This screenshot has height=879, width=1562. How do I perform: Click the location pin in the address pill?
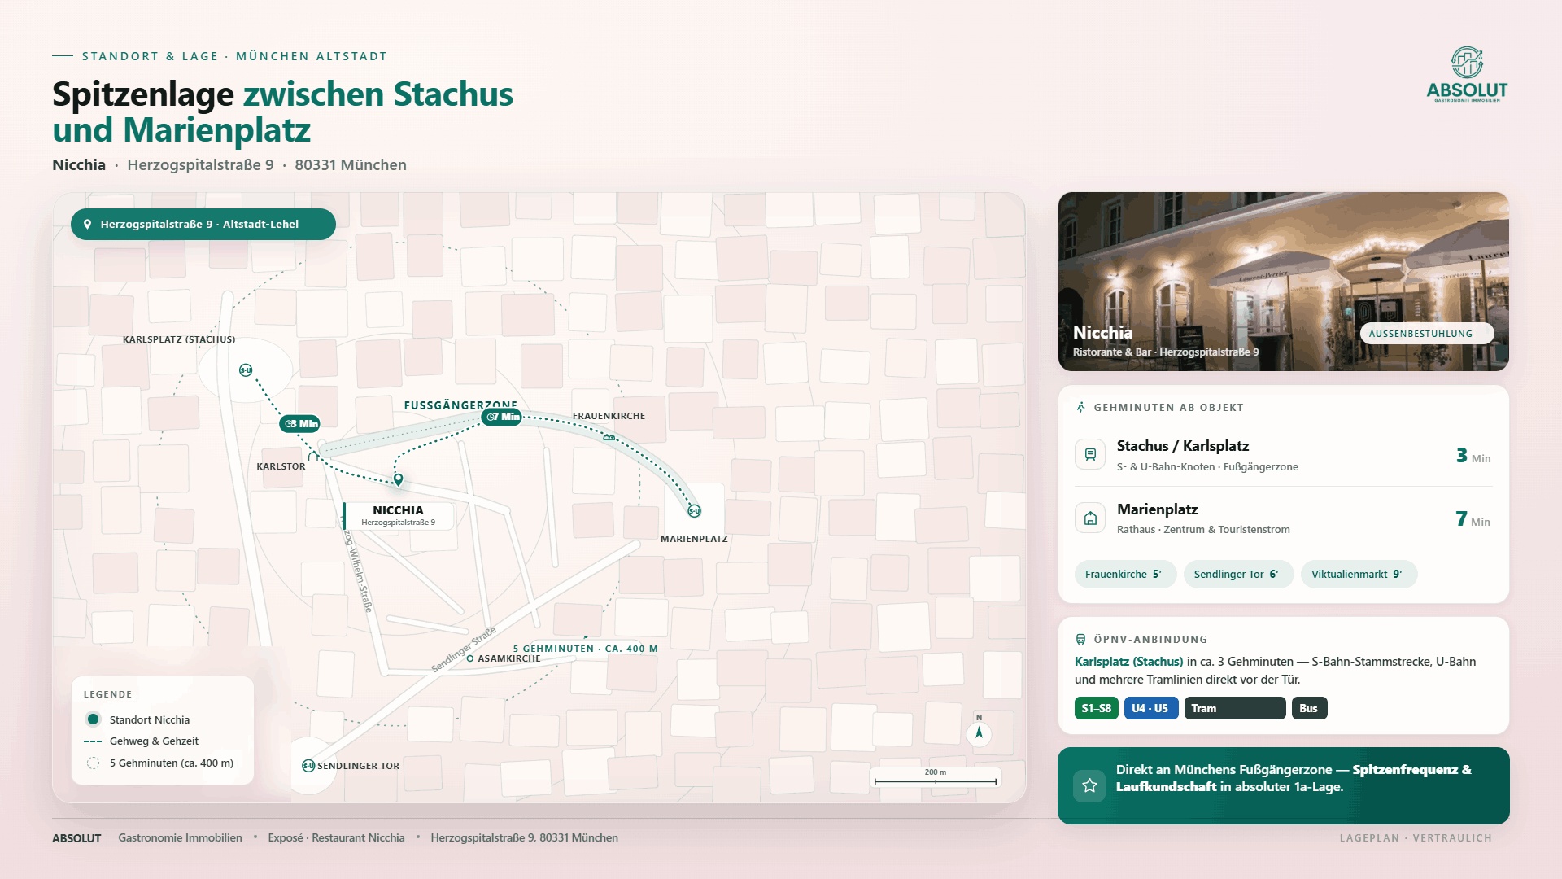pyautogui.click(x=87, y=225)
